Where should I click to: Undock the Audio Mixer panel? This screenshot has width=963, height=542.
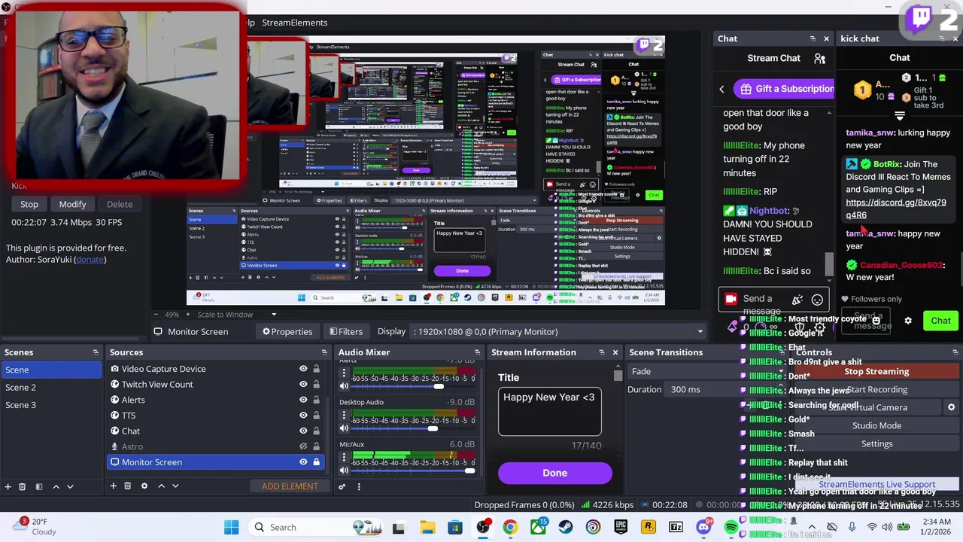click(x=477, y=352)
